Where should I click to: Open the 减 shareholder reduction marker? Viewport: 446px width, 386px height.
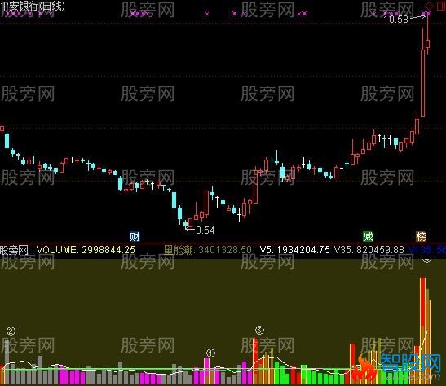tap(368, 236)
